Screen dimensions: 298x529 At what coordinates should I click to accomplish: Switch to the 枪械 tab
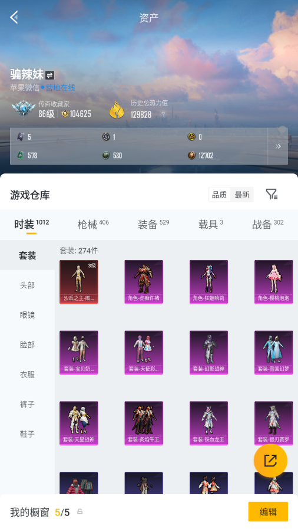click(x=93, y=224)
